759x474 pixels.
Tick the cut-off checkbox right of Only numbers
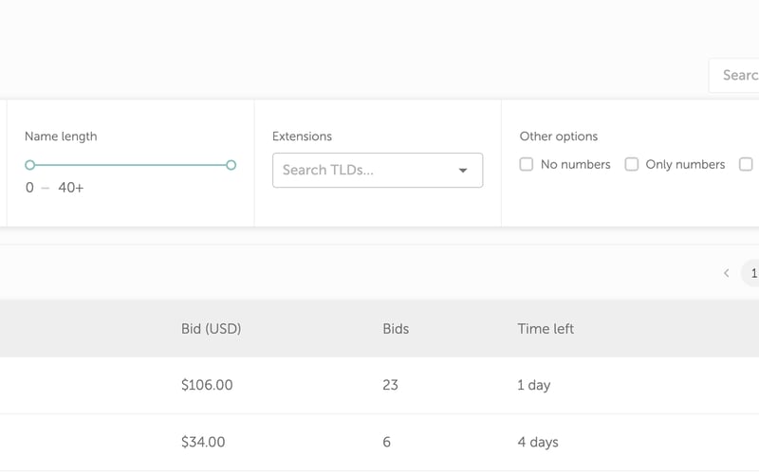click(746, 164)
